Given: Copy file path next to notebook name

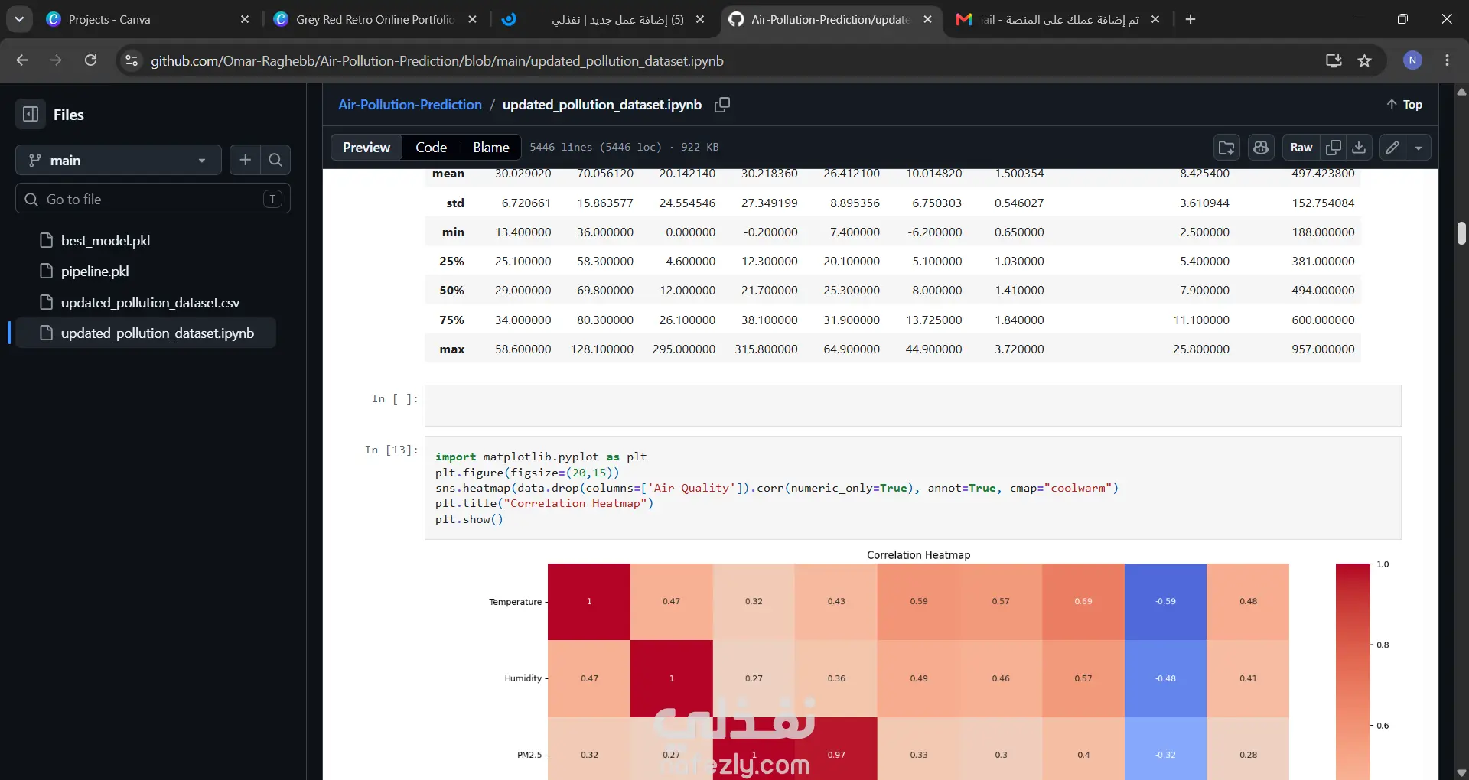Looking at the screenshot, I should tap(722, 105).
